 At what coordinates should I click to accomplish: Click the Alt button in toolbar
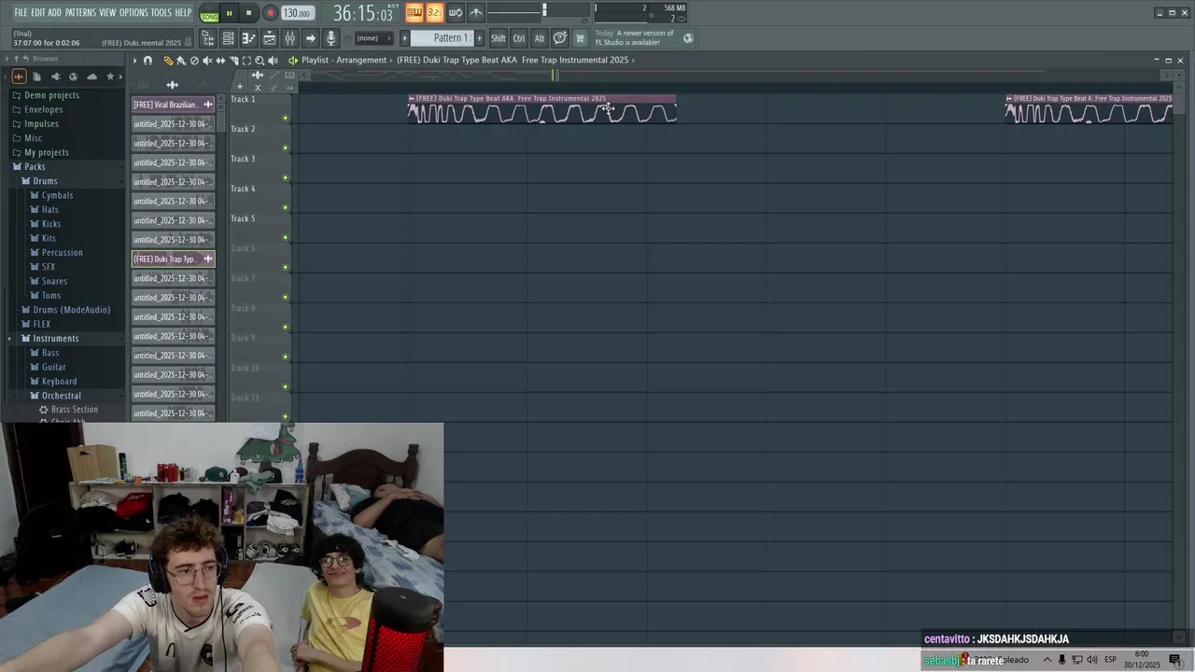click(x=539, y=38)
